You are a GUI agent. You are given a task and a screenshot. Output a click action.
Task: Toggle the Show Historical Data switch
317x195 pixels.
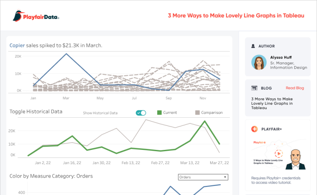coord(141,113)
